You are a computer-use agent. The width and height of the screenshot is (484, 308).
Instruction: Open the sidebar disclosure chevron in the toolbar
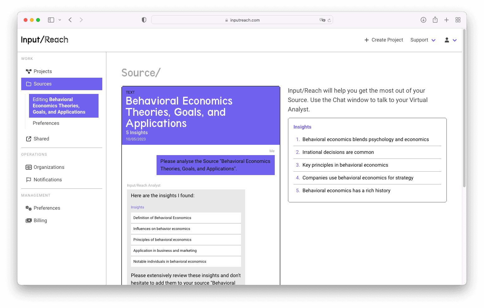click(60, 20)
